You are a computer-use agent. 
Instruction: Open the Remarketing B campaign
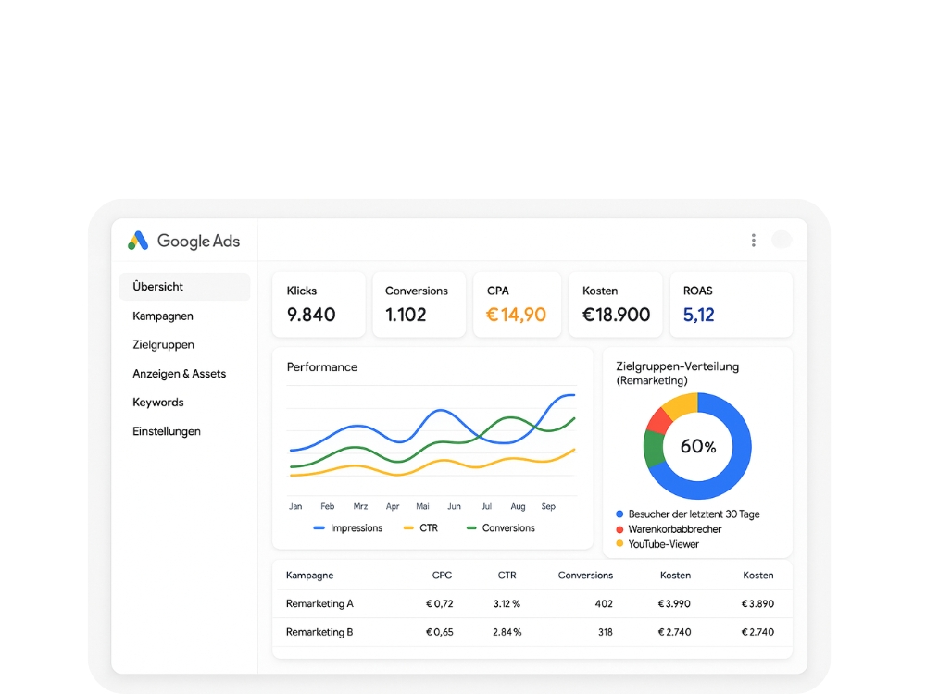[x=319, y=632]
